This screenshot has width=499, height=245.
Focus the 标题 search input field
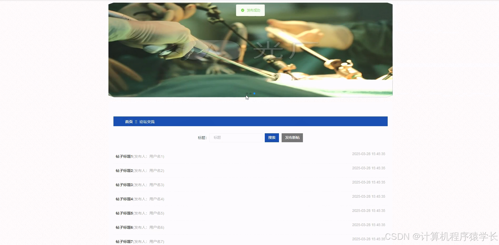click(x=236, y=138)
